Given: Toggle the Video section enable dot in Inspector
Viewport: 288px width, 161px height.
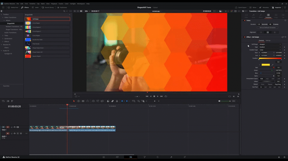Looking at the screenshot, I should click(x=244, y=21).
